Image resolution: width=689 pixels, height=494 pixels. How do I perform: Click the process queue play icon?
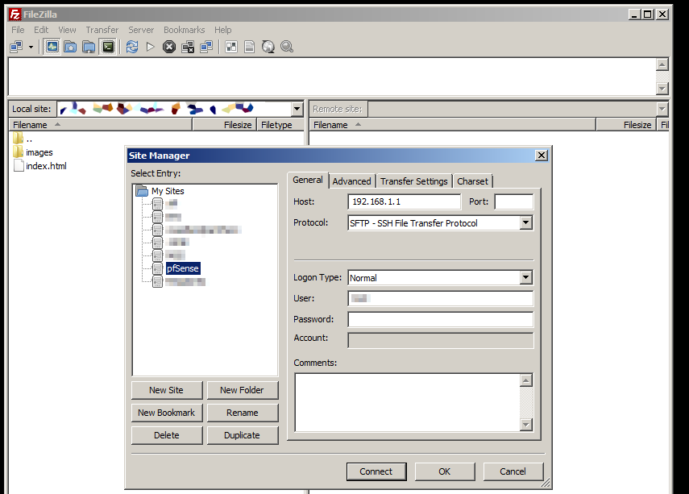150,47
